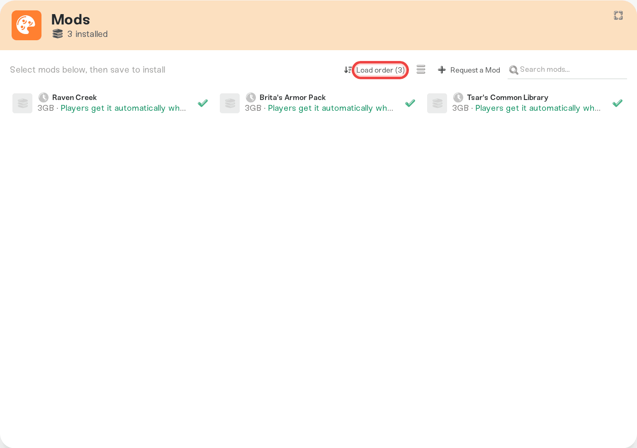Click the 'Mods' heading

coord(71,19)
